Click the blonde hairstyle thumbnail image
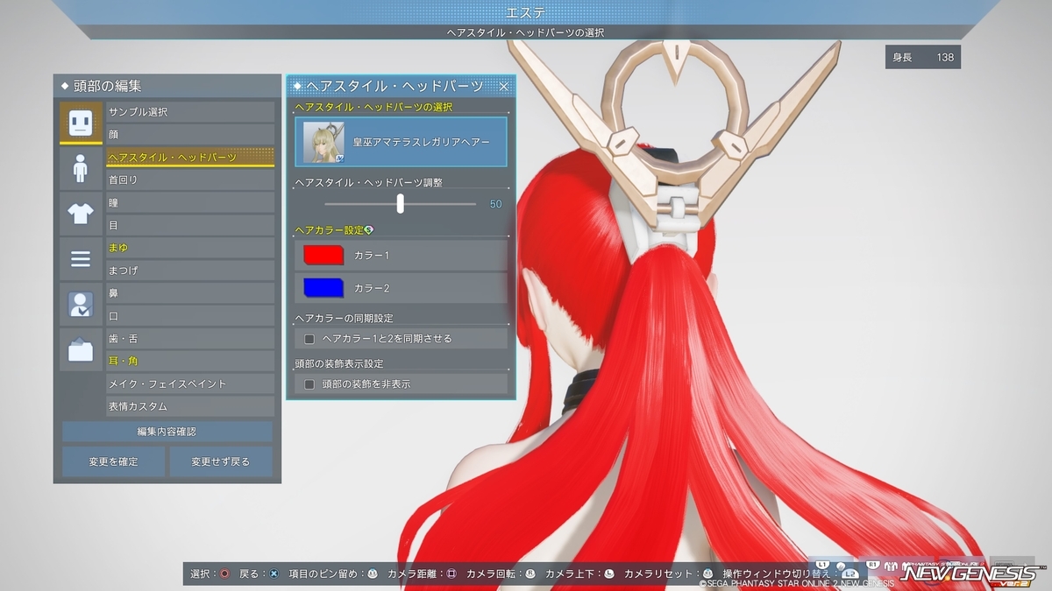Image resolution: width=1052 pixels, height=591 pixels. coord(324,142)
